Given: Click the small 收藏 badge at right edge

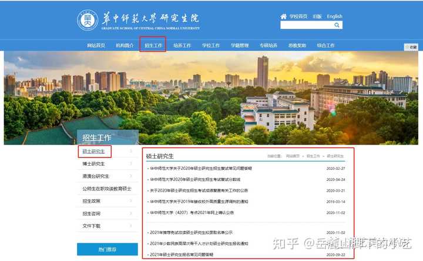Looking at the screenshot, I should 411,47.
